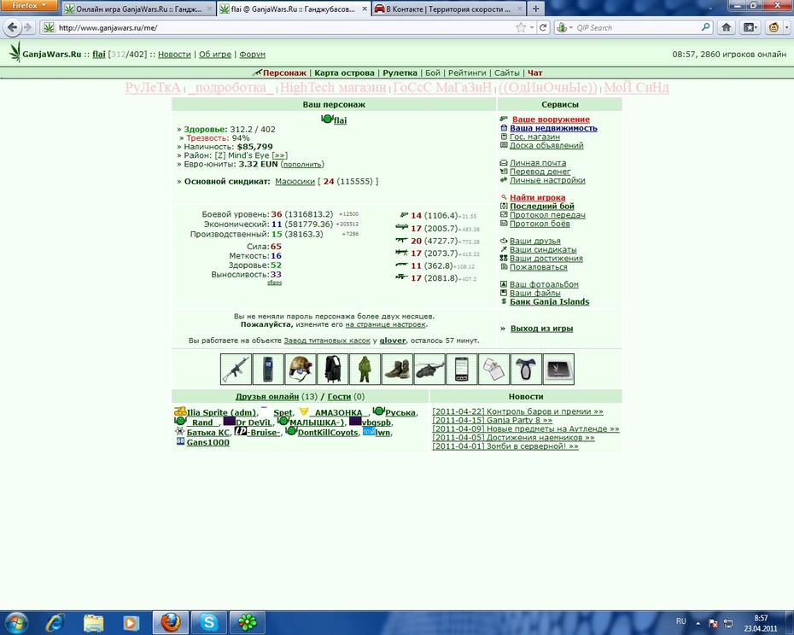Open Гос. магазин link

pyautogui.click(x=534, y=137)
